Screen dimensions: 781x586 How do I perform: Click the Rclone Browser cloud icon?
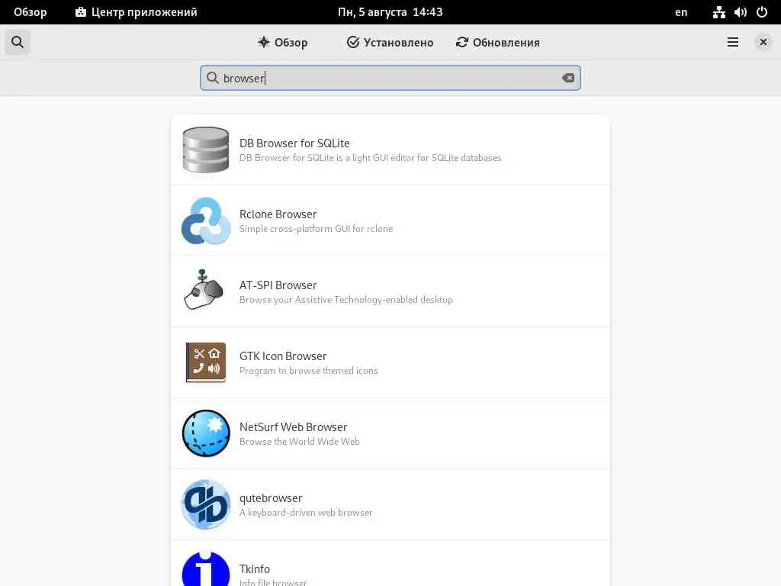[x=206, y=221]
